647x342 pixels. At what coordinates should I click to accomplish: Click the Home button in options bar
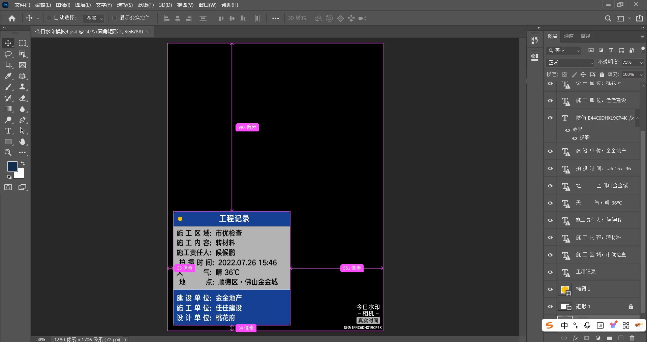(x=12, y=18)
